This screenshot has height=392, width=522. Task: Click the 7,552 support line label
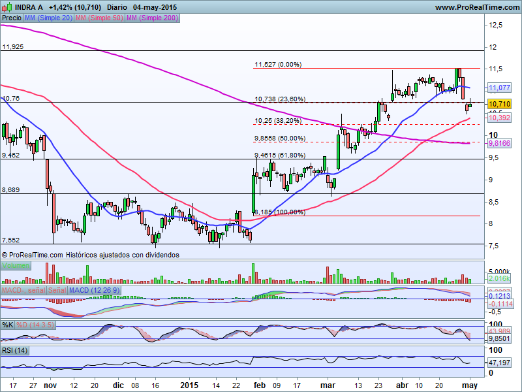(x=10, y=240)
